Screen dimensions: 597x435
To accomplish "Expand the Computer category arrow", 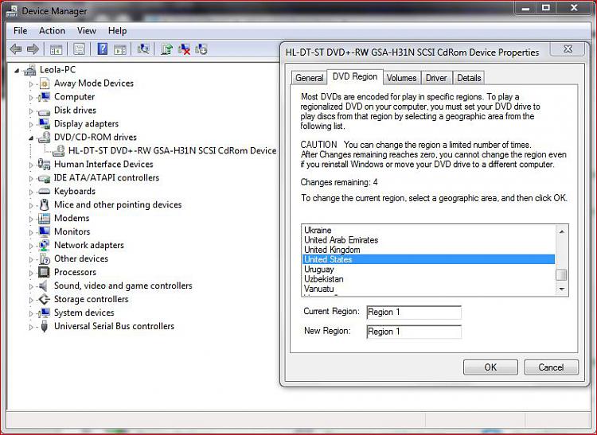I will [31, 97].
